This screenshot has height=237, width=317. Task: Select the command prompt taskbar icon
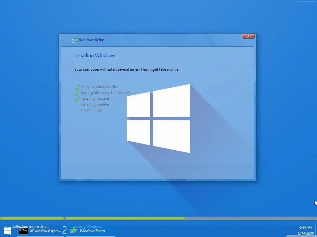click(x=24, y=231)
